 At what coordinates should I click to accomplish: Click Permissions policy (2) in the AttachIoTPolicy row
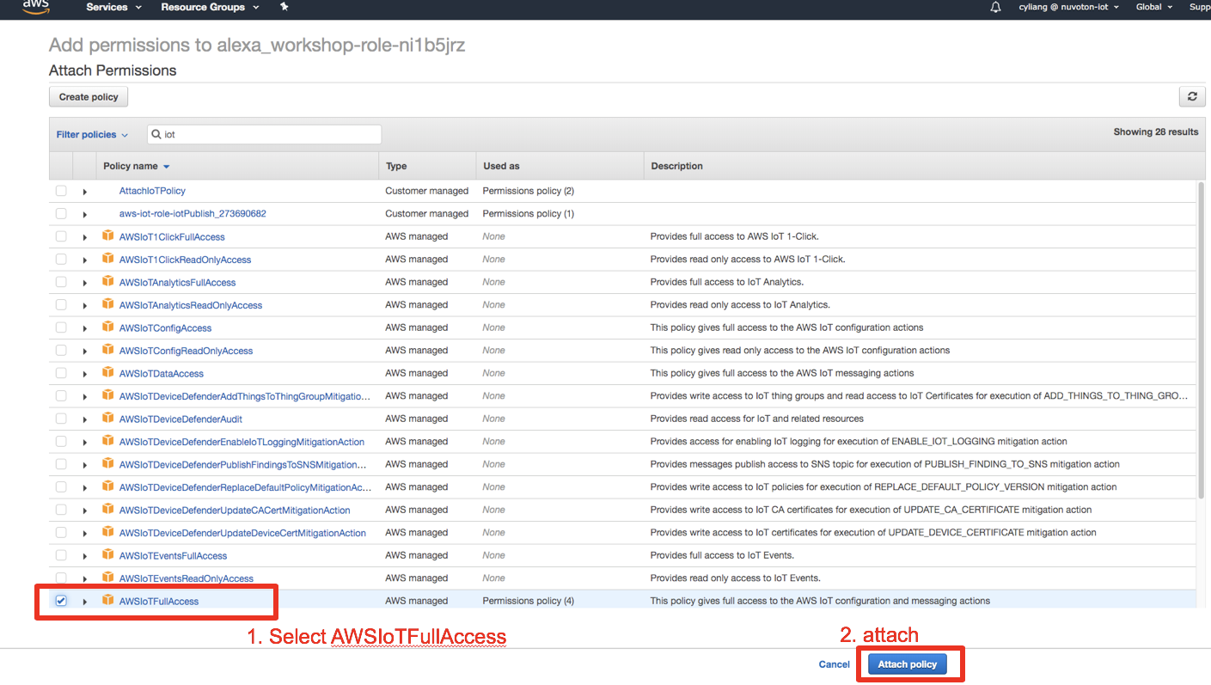pyautogui.click(x=528, y=191)
